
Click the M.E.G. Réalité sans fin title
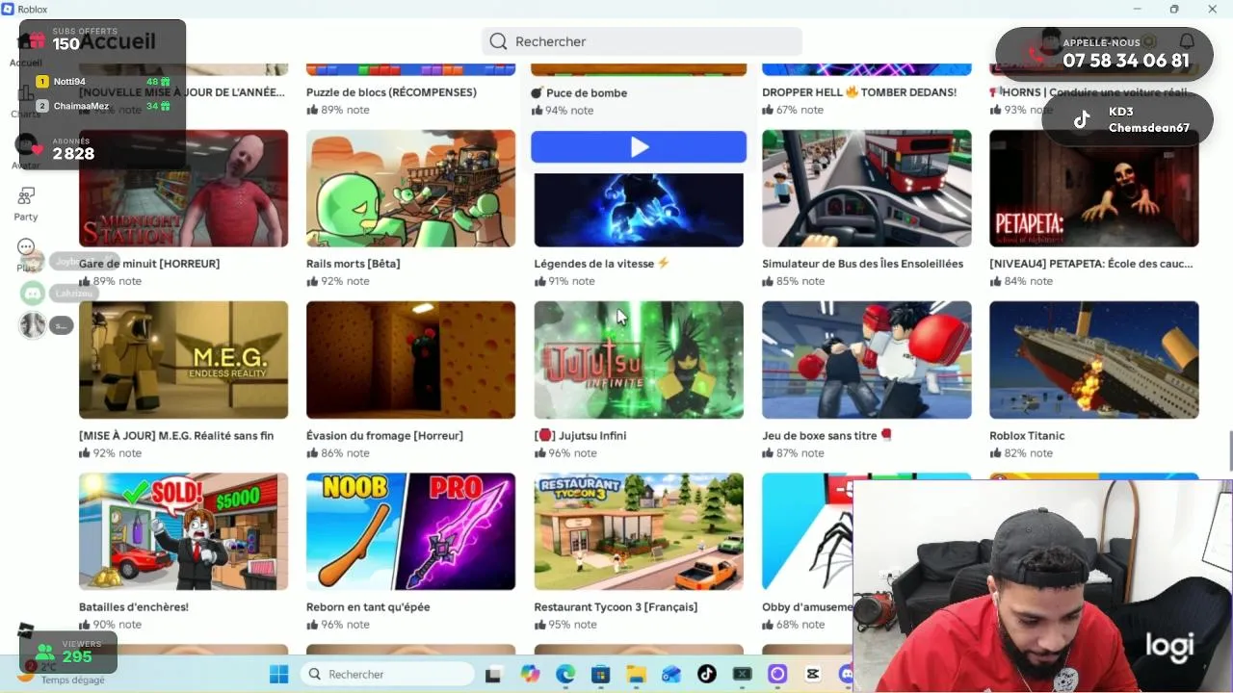coord(176,435)
